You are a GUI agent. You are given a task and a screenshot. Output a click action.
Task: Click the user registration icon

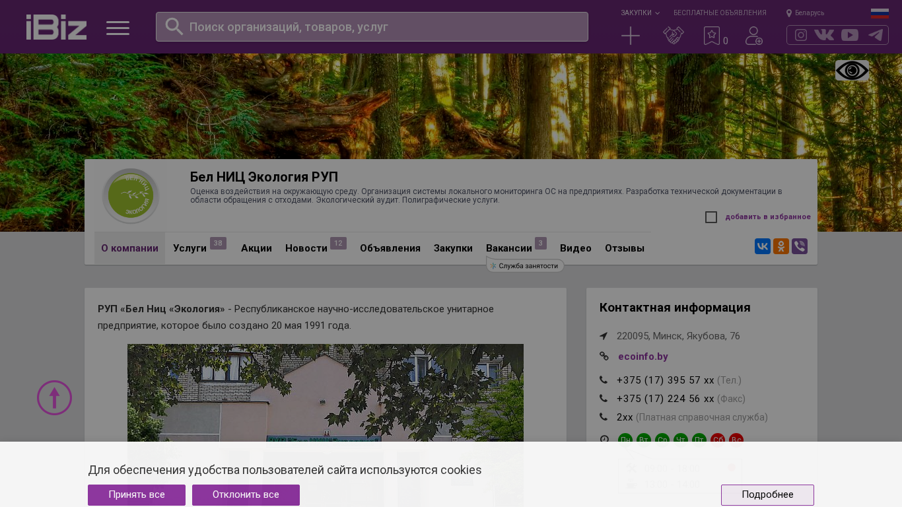click(753, 36)
